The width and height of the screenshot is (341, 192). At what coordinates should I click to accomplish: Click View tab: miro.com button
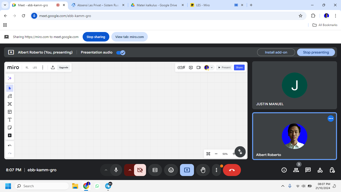click(x=130, y=37)
